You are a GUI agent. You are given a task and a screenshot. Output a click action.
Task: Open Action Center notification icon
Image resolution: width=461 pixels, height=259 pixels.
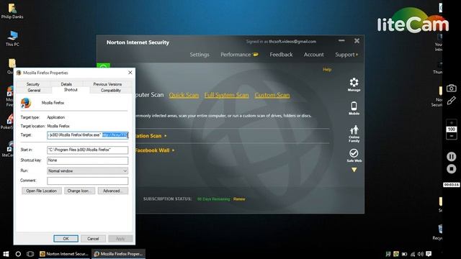point(429,254)
